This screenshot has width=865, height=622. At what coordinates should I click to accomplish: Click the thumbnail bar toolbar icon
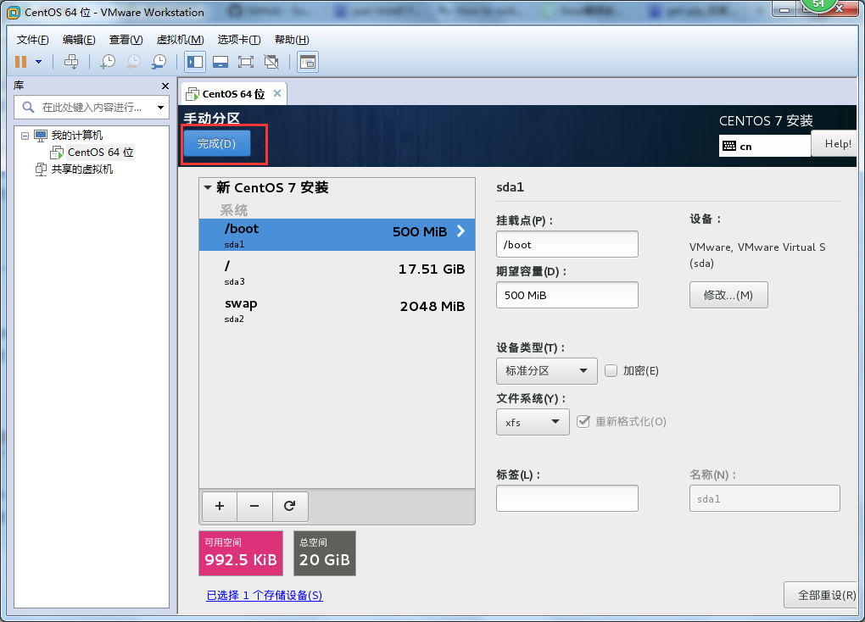[220, 62]
